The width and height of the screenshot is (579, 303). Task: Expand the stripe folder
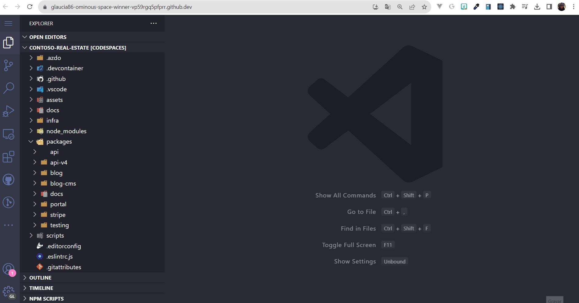point(92,215)
